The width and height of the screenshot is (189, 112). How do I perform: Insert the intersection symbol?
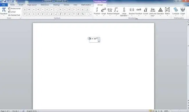point(74,14)
